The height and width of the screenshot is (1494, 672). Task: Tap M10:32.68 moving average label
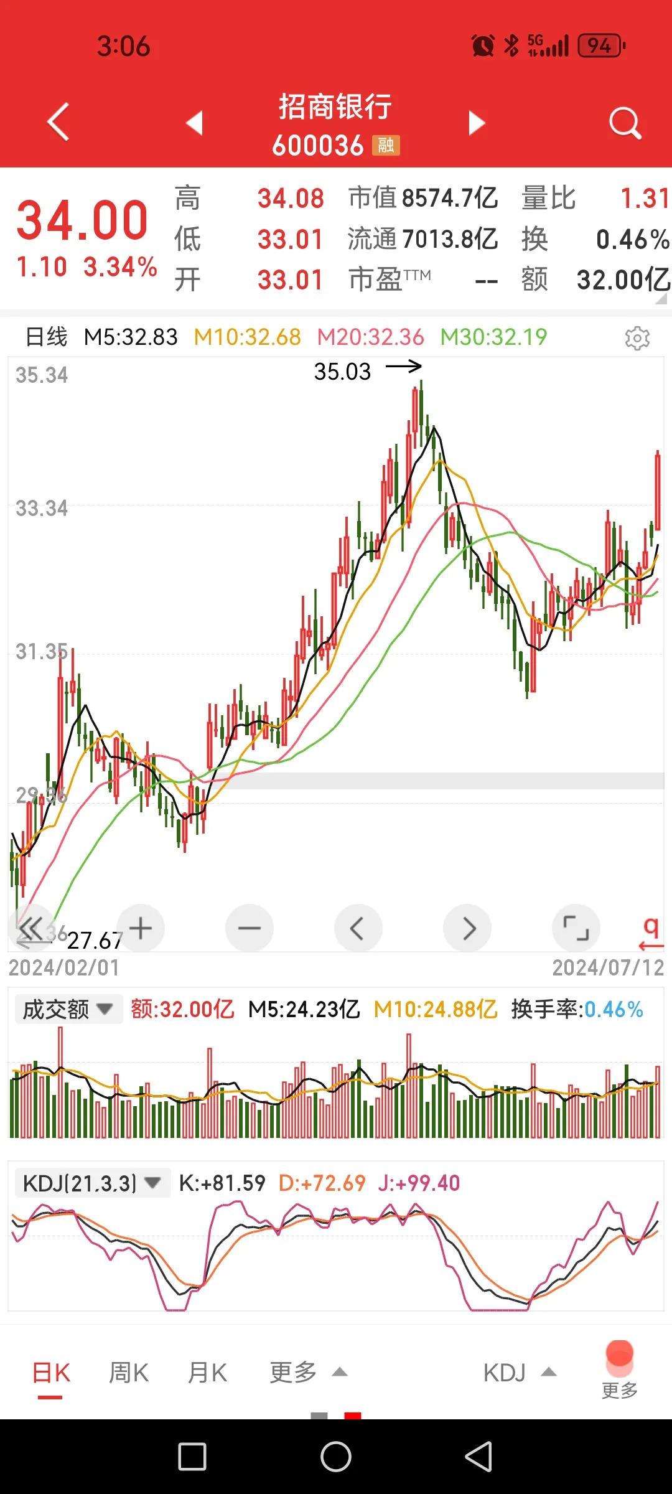coord(247,337)
